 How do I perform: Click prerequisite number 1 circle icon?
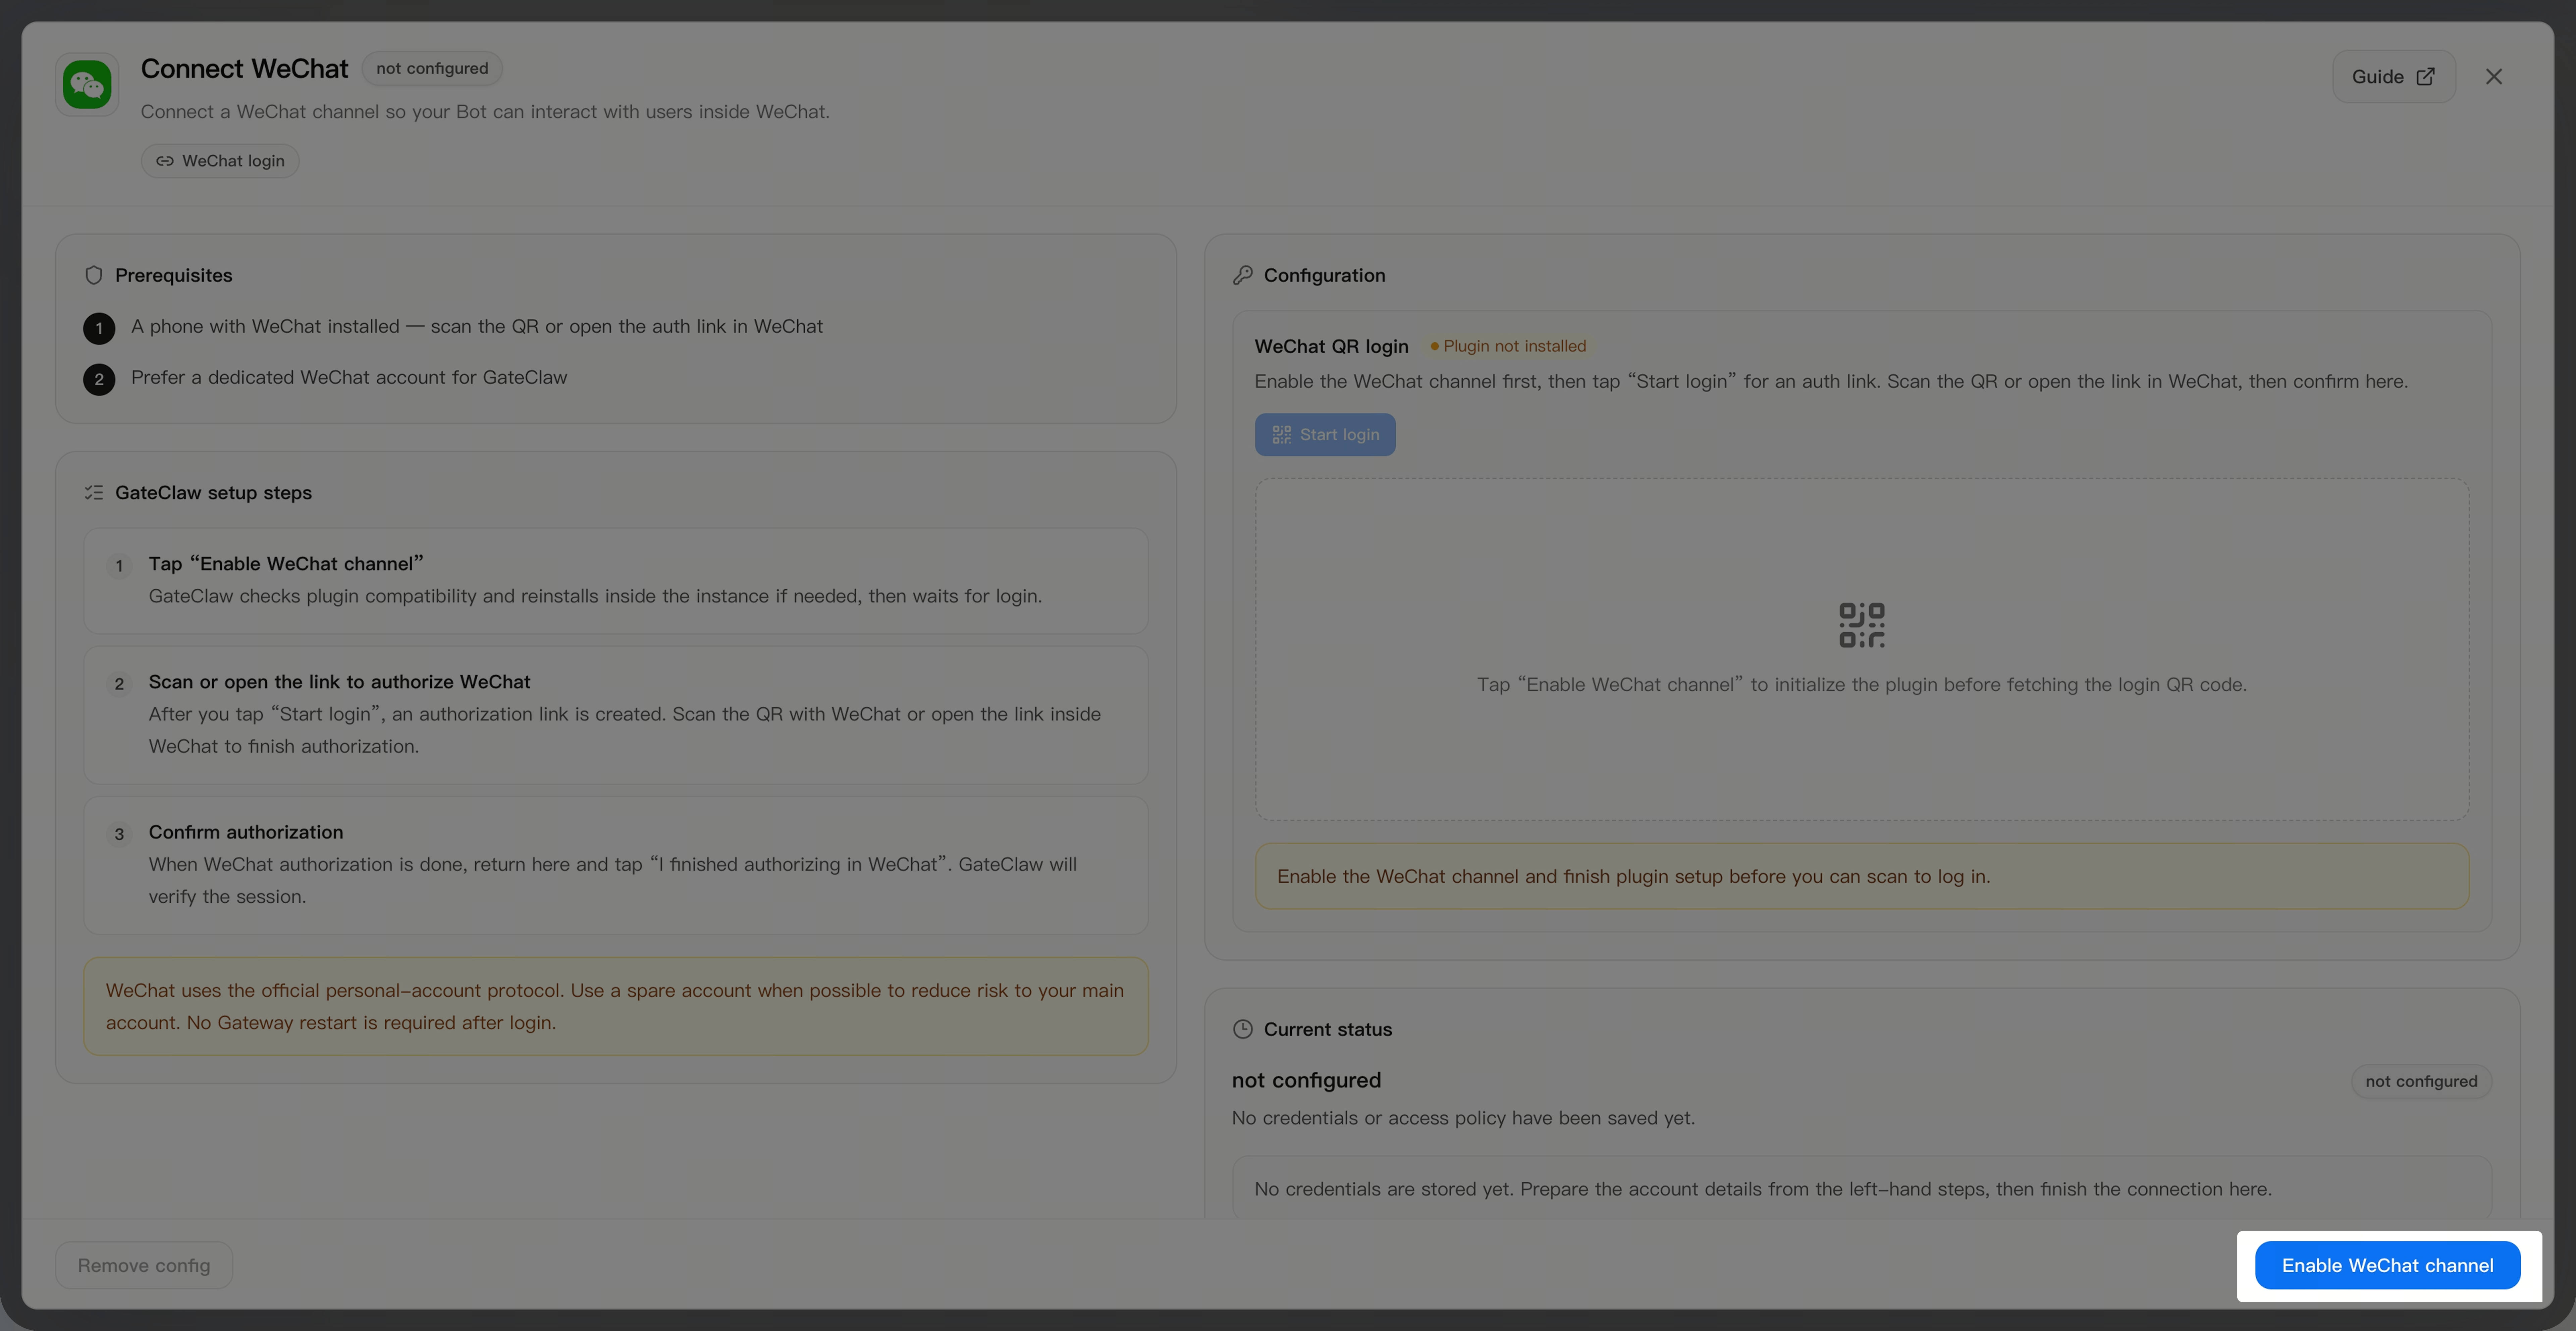coord(99,328)
